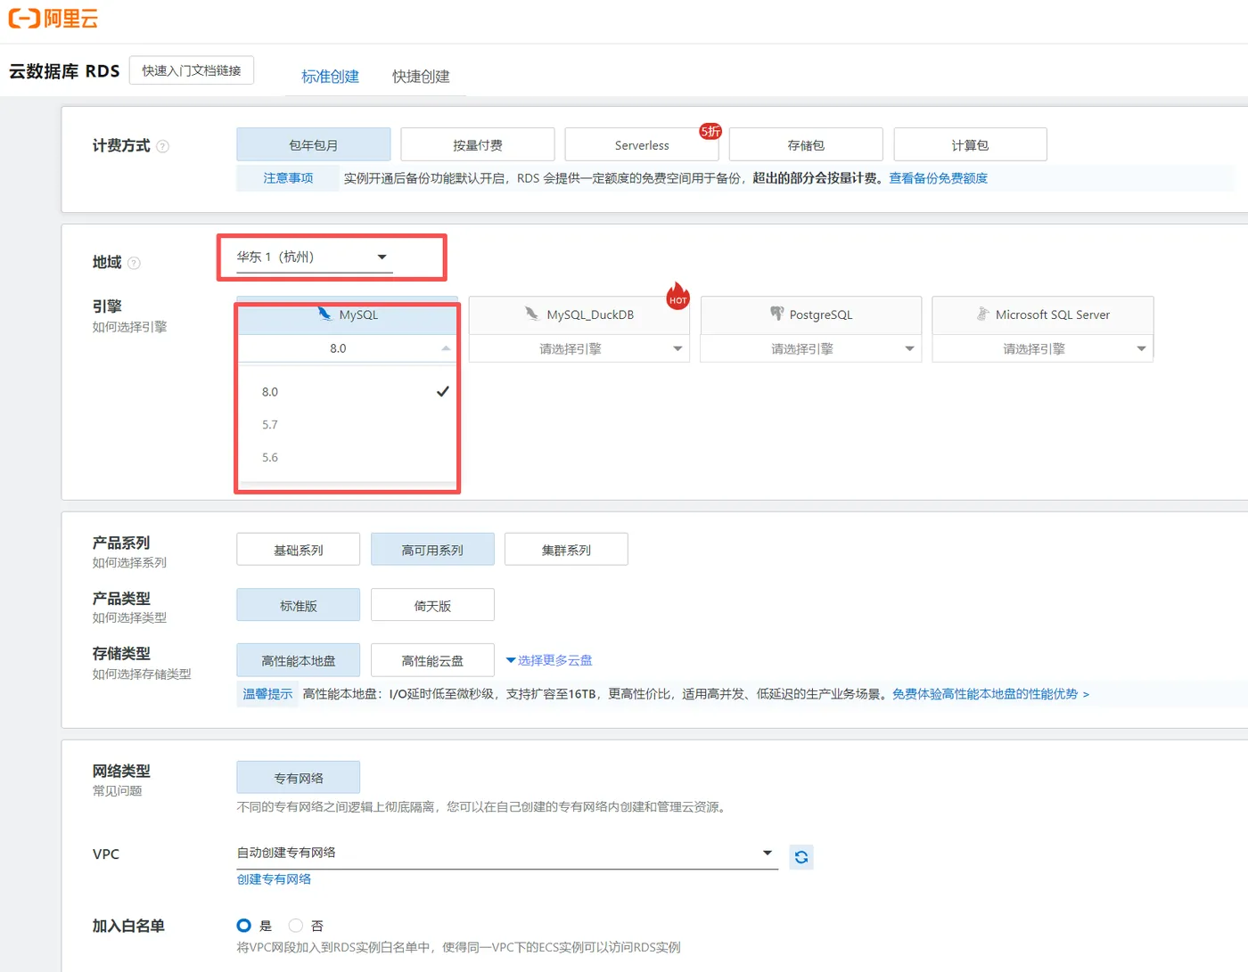The width and height of the screenshot is (1248, 972).
Task: Open 常见问题 link under 网络类型
Action: pos(118,790)
